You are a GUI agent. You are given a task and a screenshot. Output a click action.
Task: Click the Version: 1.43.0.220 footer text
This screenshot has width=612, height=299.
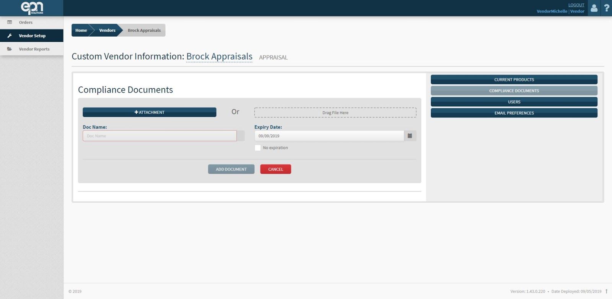(527, 291)
